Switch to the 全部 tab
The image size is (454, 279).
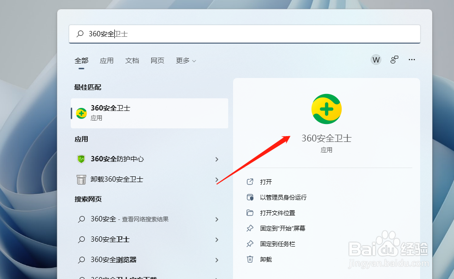[x=81, y=61]
